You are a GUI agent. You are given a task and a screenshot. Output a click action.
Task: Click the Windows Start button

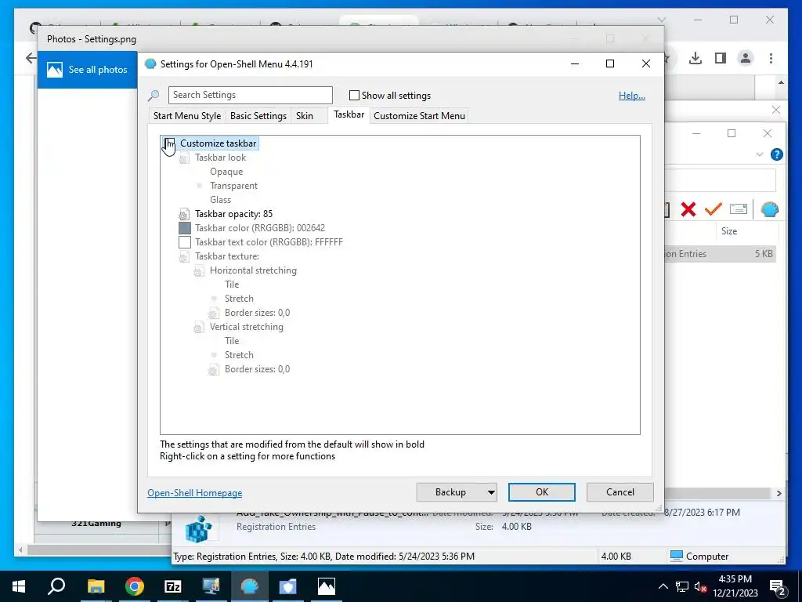pyautogui.click(x=19, y=586)
